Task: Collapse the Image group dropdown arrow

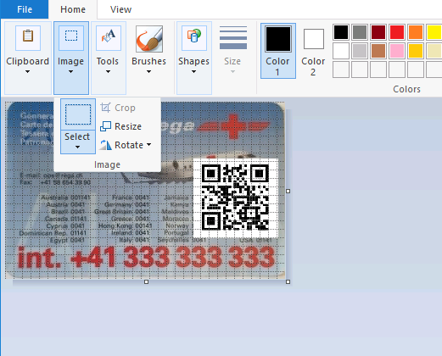Action: click(70, 72)
